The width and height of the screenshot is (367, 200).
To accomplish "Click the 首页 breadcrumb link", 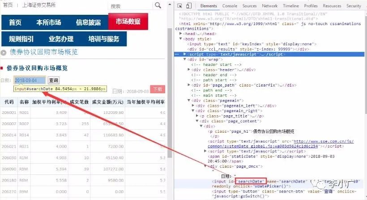I will coord(8,5).
